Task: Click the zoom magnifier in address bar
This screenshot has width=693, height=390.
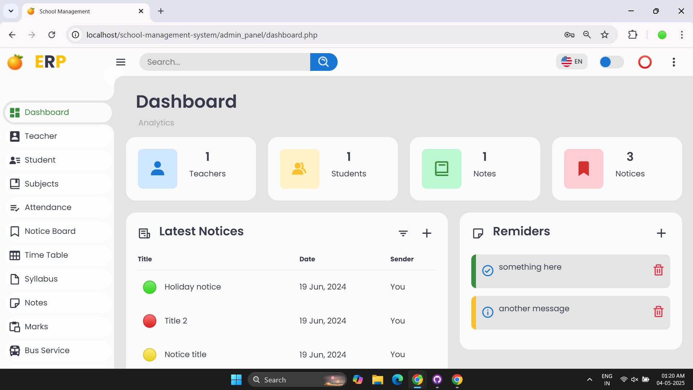Action: (587, 35)
